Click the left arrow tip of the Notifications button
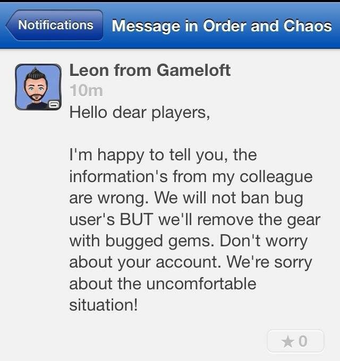The width and height of the screenshot is (340, 361). click(x=9, y=25)
